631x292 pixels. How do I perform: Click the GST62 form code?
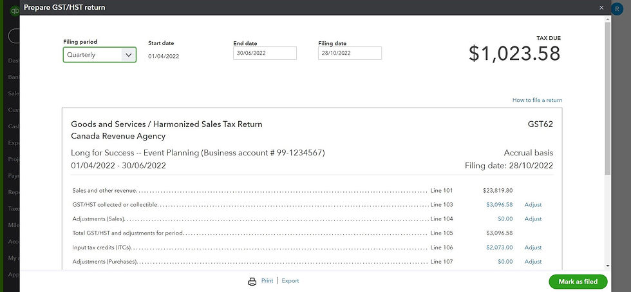[540, 124]
